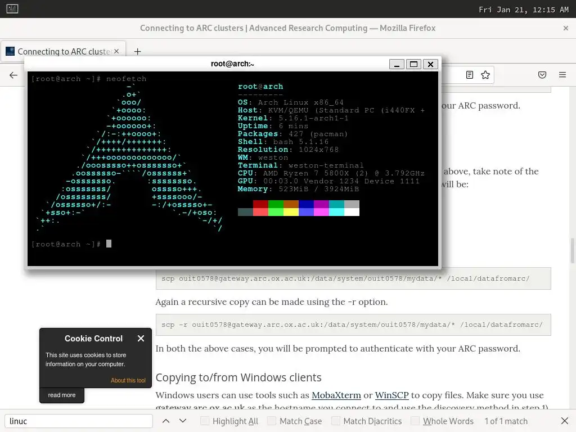The width and height of the screenshot is (576, 432).
Task: Select the Connecting to ARC clusters tab
Action: pos(63,51)
